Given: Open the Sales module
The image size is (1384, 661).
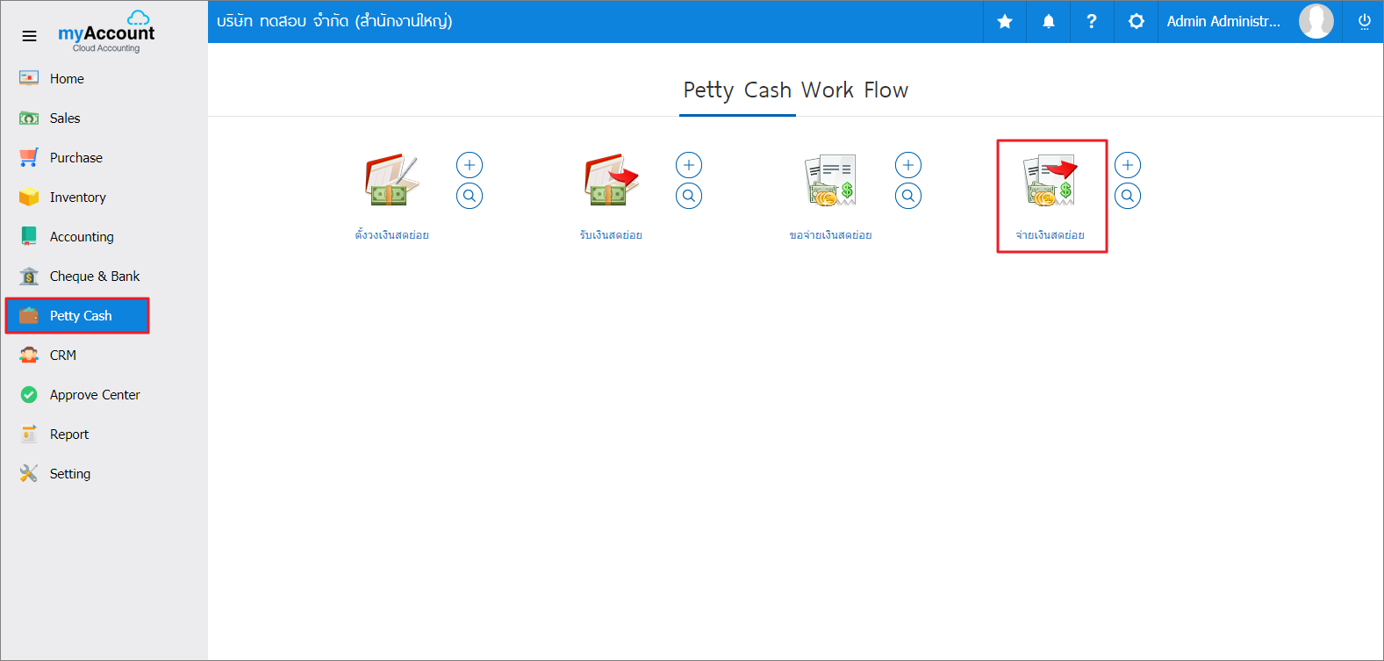Looking at the screenshot, I should tap(65, 119).
